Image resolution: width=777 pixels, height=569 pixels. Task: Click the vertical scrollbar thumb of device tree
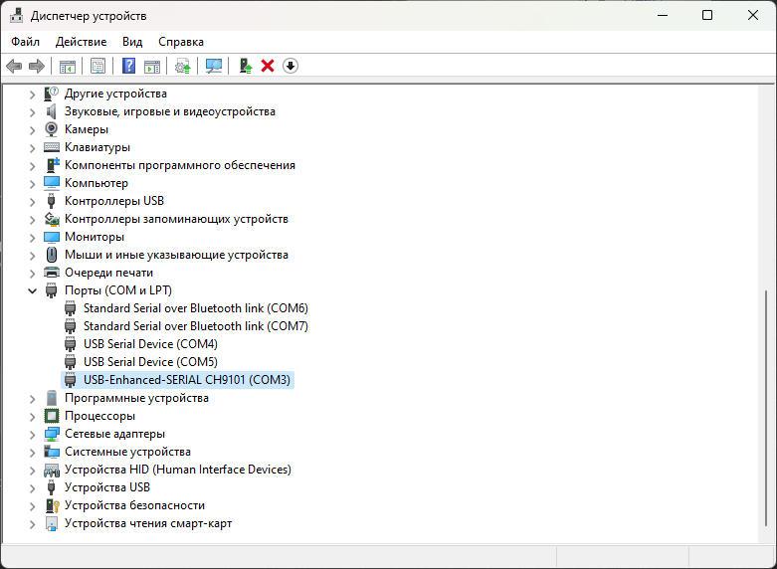(767, 409)
